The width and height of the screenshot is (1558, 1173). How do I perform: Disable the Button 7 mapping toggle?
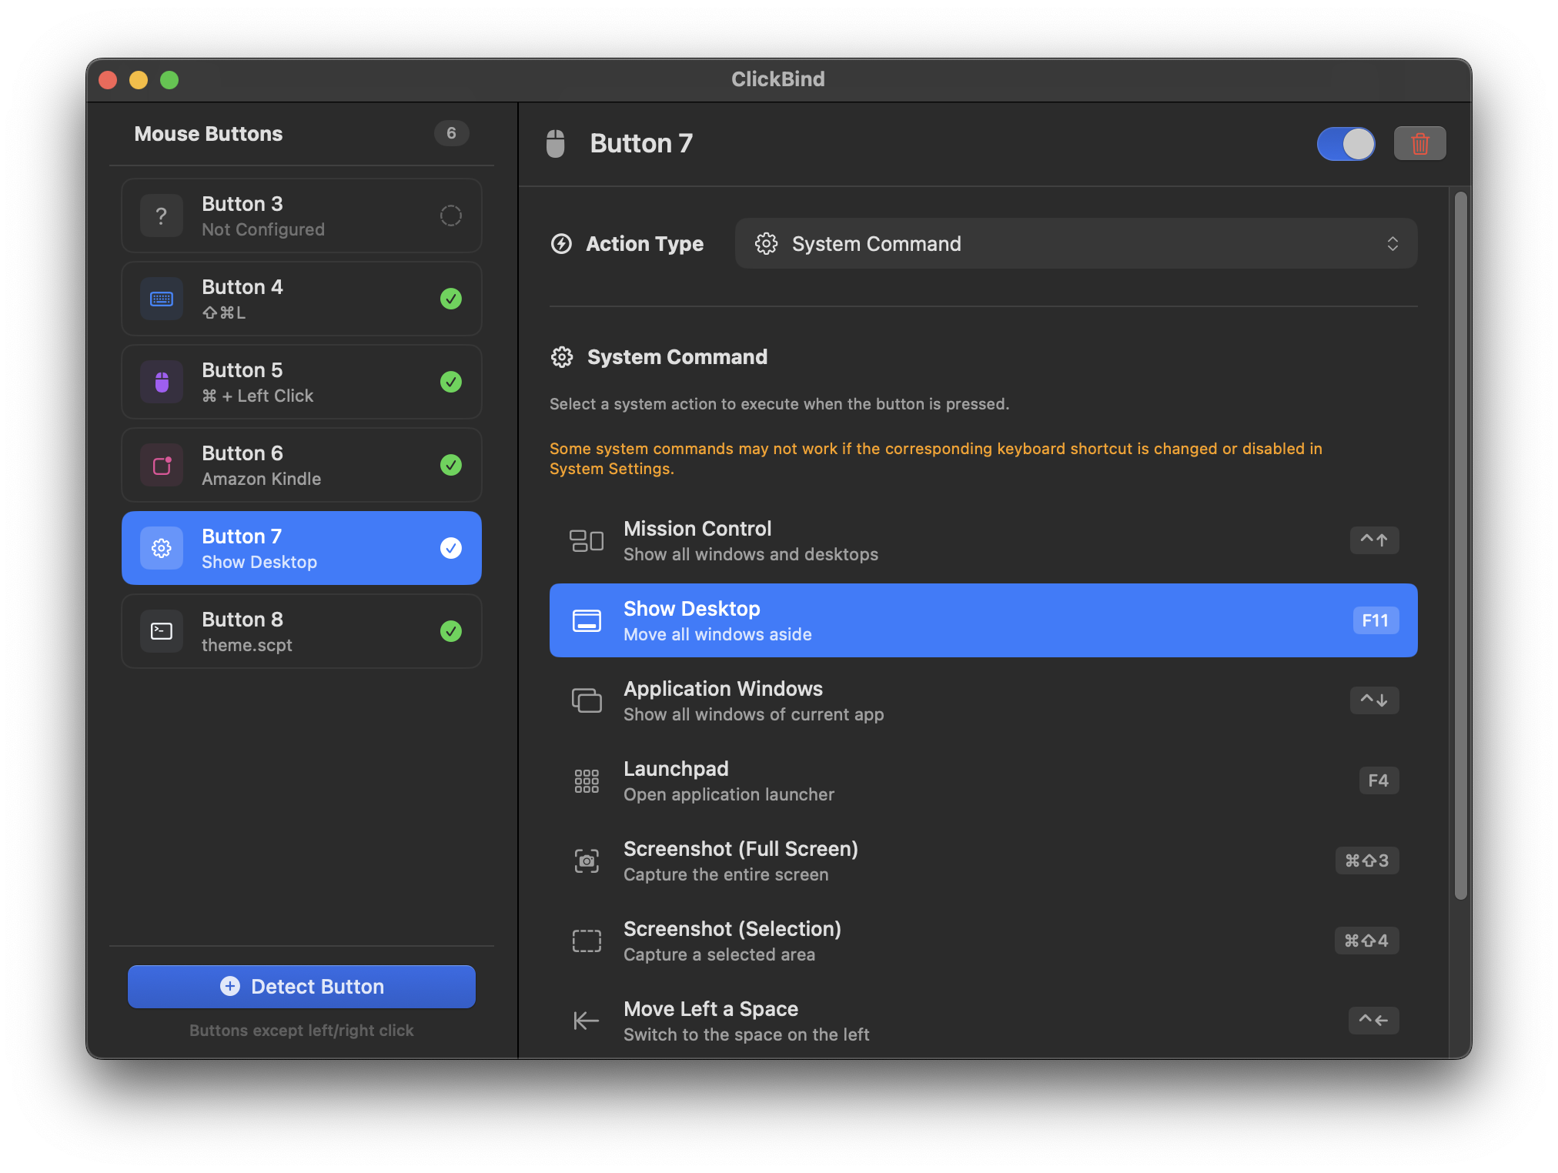click(x=1346, y=143)
